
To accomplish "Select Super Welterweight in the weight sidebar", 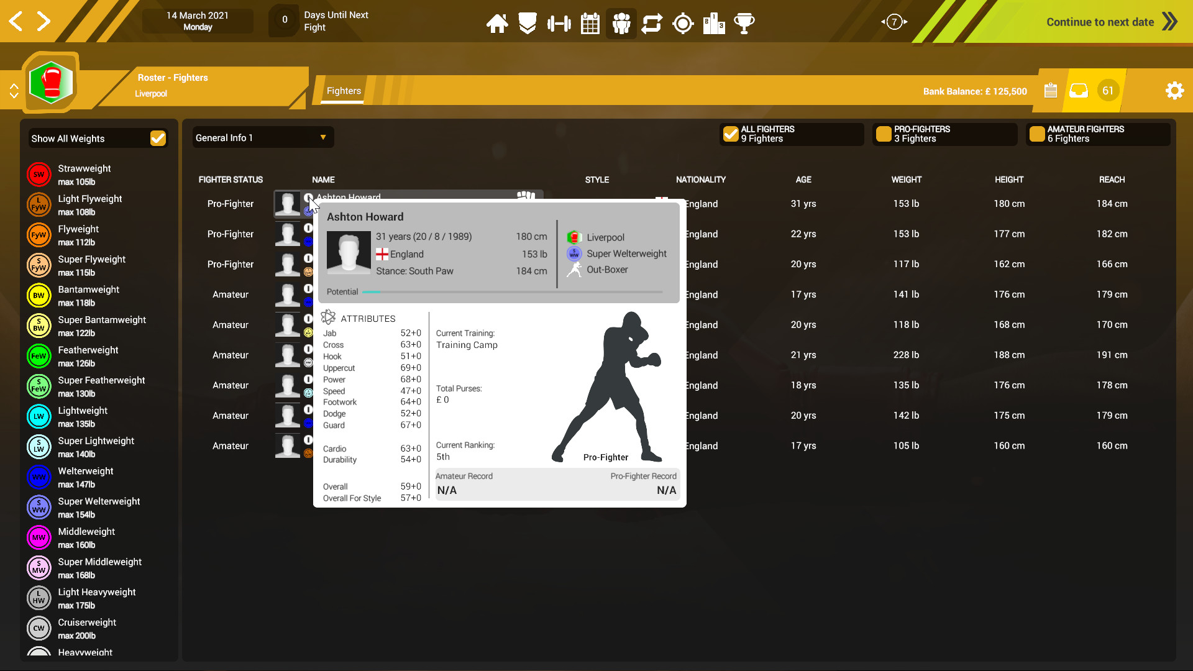I will (x=99, y=507).
